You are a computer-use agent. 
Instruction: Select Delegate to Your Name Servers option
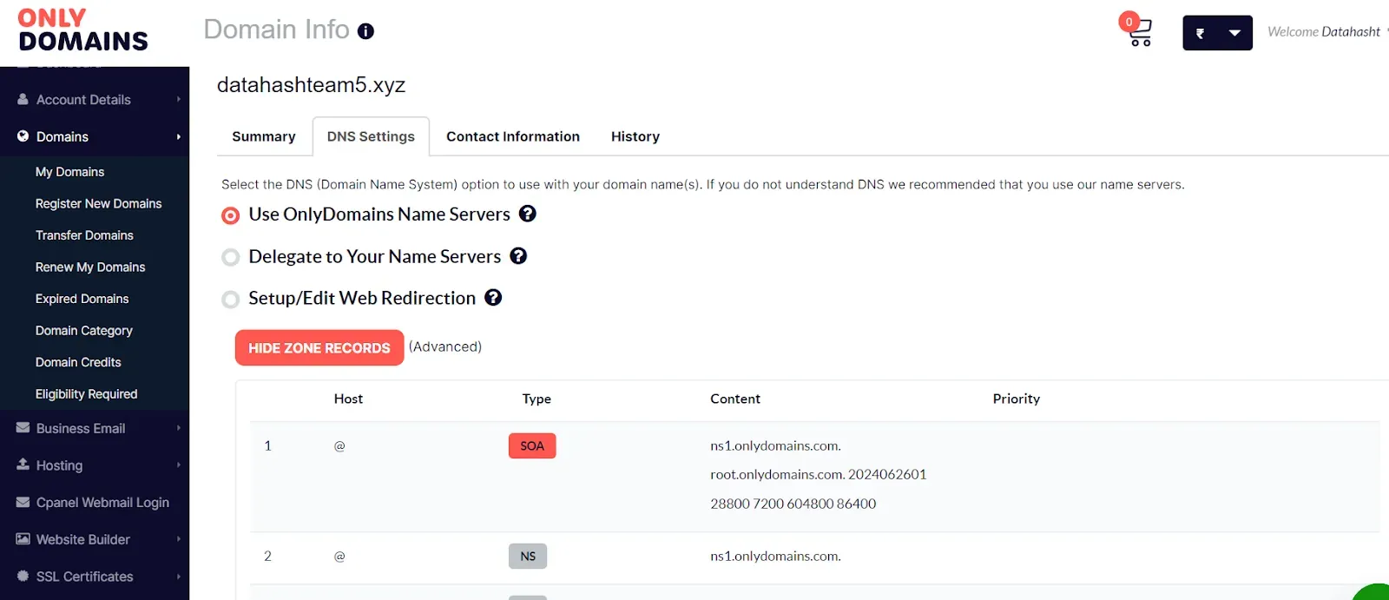tap(230, 257)
